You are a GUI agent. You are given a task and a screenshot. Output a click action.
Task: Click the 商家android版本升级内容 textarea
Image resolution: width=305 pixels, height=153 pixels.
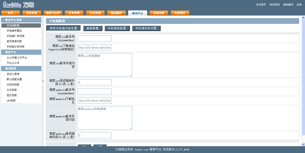(105, 118)
